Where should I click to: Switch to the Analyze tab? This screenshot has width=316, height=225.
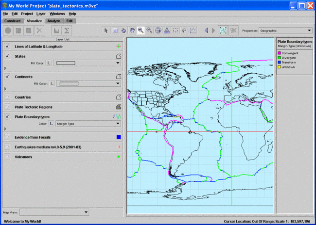(54, 21)
